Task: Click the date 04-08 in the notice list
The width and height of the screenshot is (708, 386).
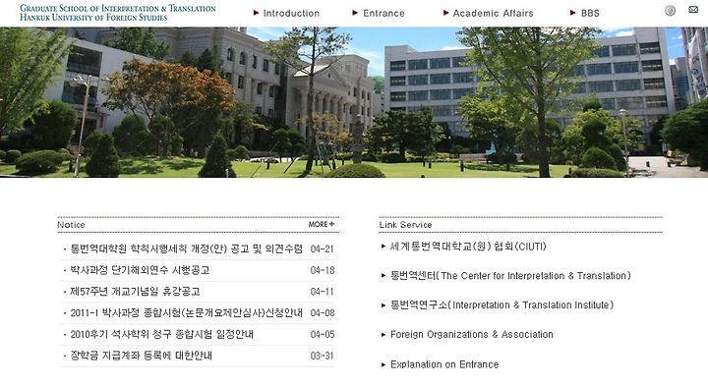Action: pyautogui.click(x=323, y=313)
